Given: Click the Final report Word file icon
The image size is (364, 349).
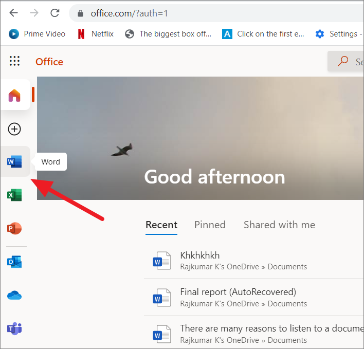Looking at the screenshot, I should point(162,298).
